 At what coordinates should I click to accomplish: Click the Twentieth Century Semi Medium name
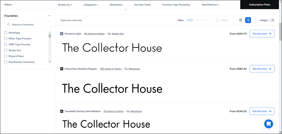[x=83, y=111]
